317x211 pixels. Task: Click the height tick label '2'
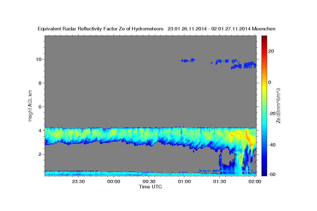(x=40, y=154)
